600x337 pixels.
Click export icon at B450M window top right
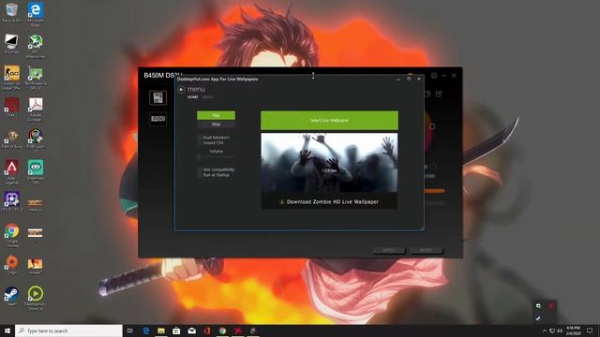439,94
